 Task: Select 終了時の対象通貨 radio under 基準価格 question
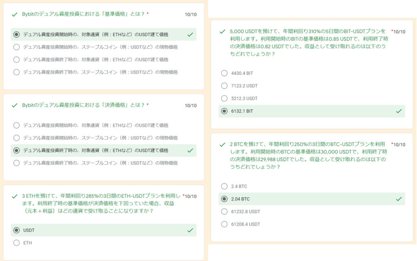point(16,59)
